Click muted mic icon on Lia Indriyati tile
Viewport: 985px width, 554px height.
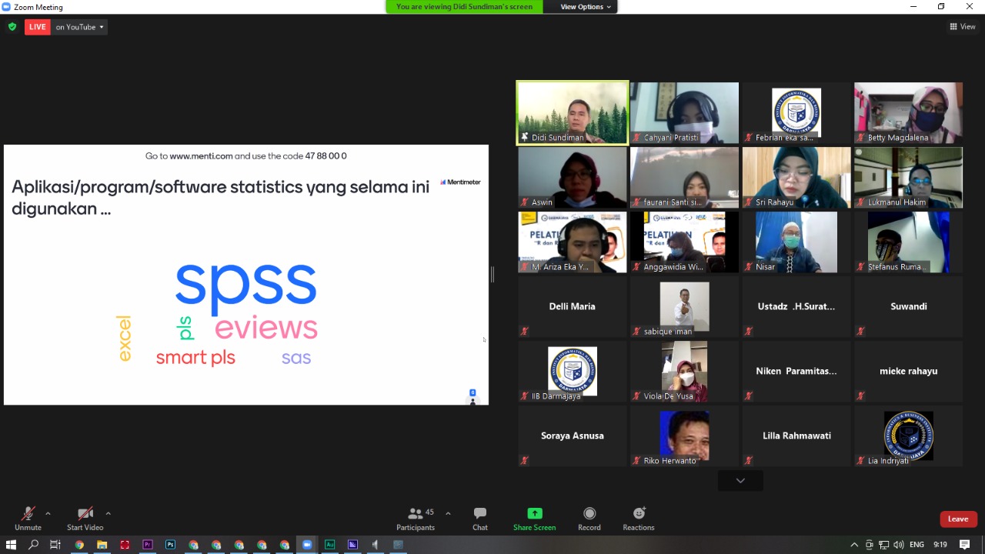pos(860,461)
